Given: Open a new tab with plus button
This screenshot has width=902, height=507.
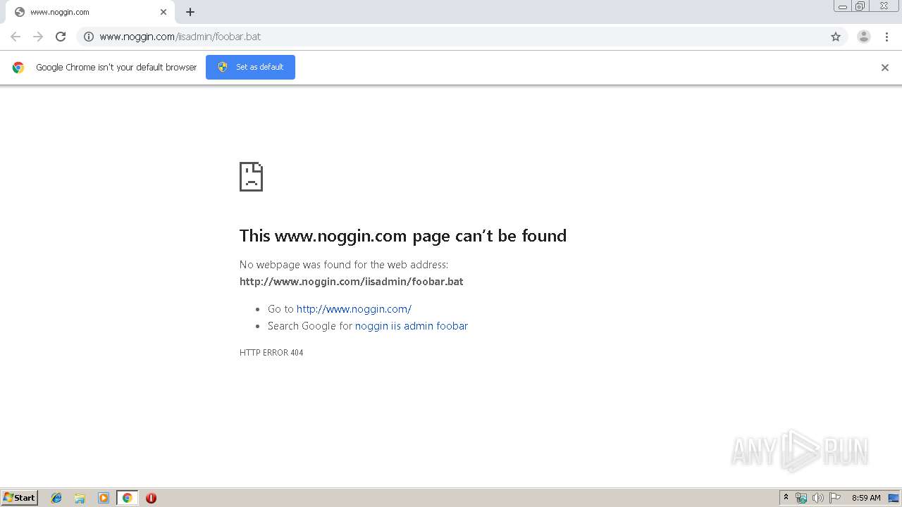Looking at the screenshot, I should tap(190, 12).
